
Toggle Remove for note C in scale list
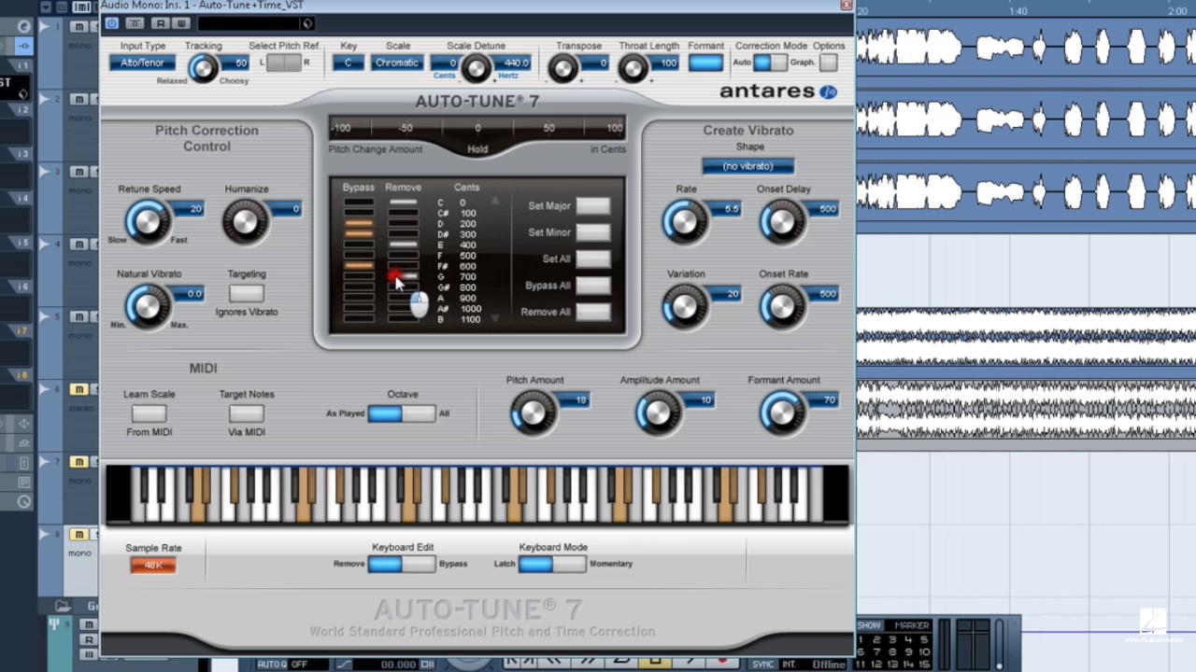pos(403,203)
